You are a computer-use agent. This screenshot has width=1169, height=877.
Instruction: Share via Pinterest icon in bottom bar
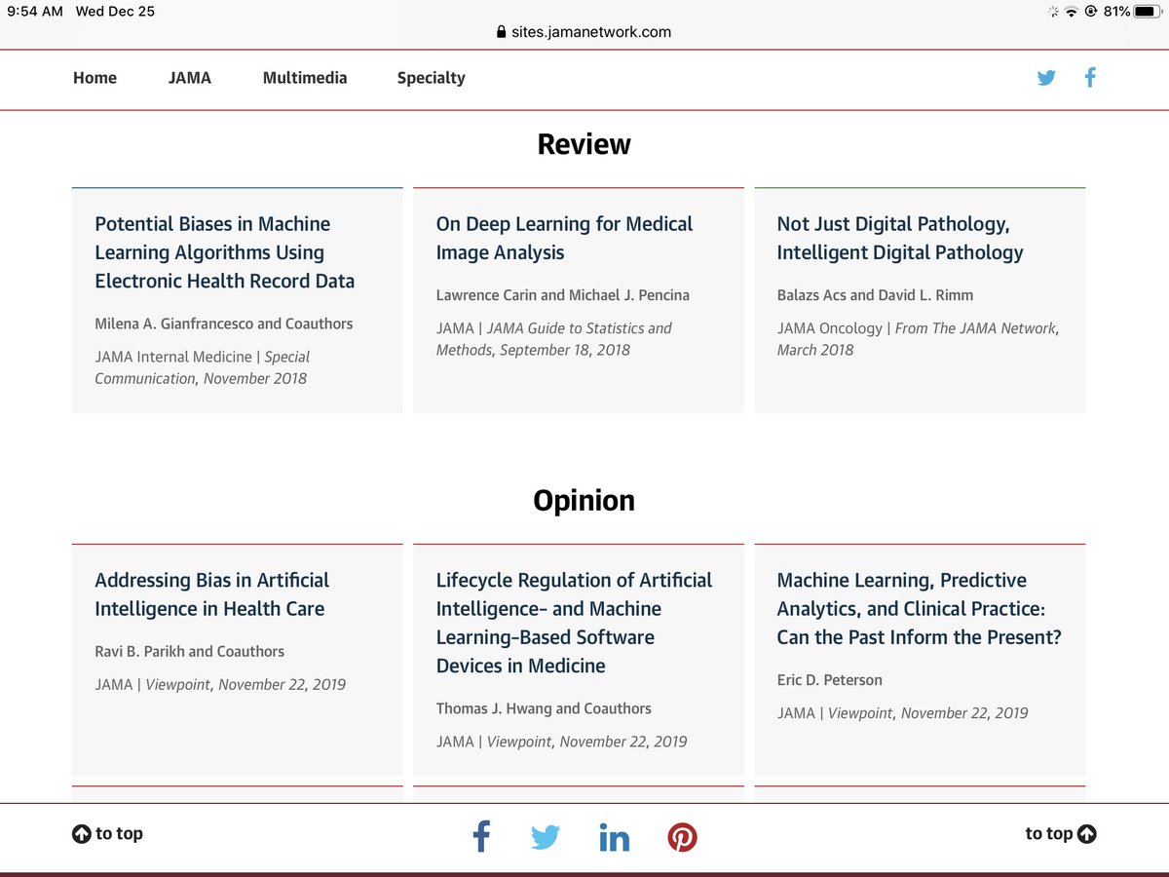(x=682, y=837)
